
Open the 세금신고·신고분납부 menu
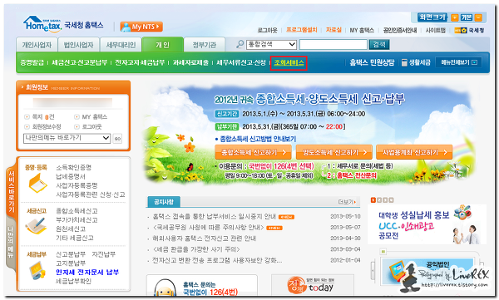(79, 62)
